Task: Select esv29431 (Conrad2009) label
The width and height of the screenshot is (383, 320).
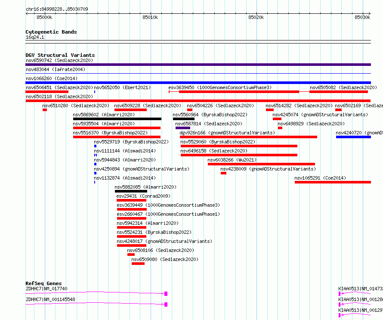Action: point(143,196)
